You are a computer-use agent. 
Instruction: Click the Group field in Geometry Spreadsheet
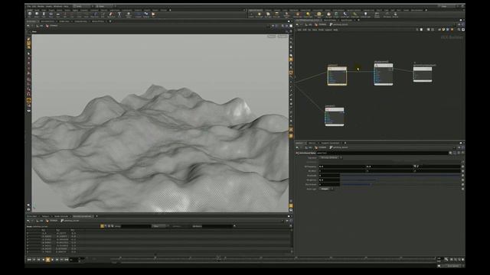(136, 226)
